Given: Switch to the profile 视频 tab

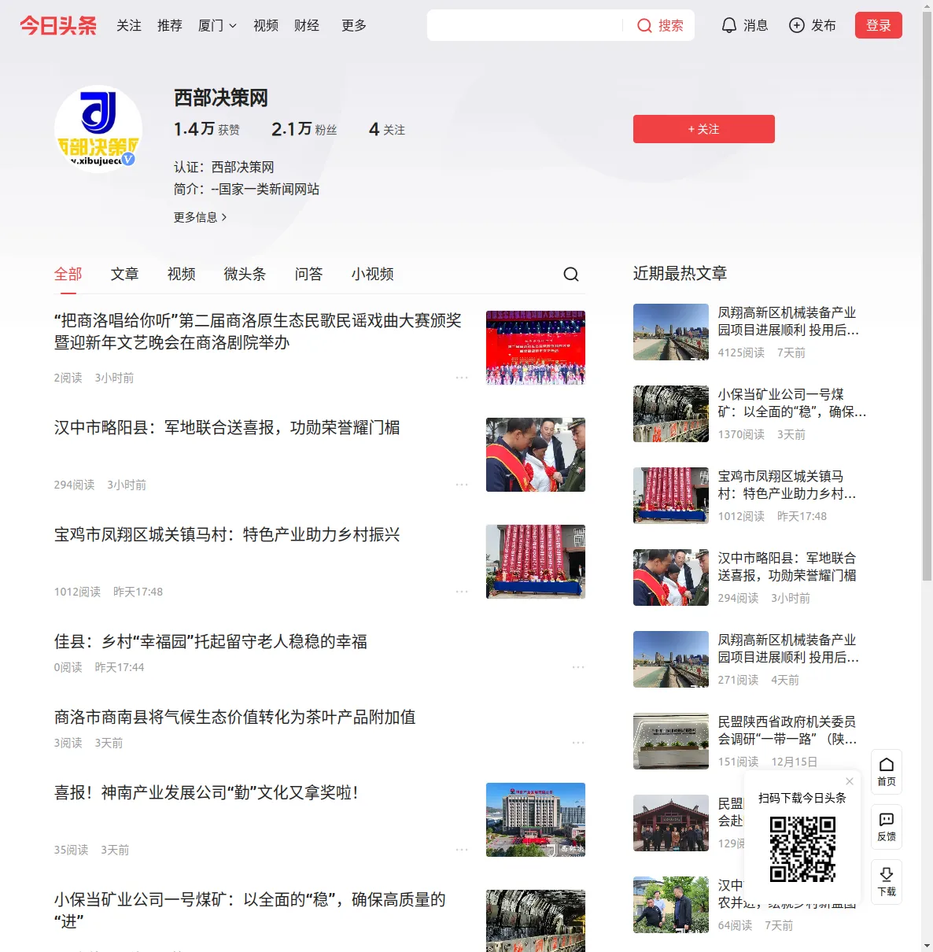Looking at the screenshot, I should pos(182,274).
